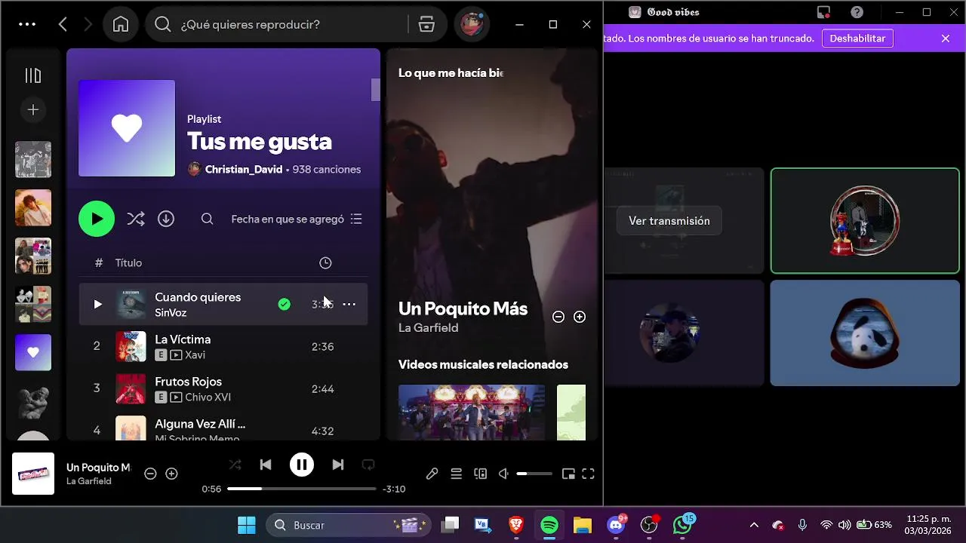This screenshot has width=966, height=543.
Task: Open the play queue icon
Action: point(457,474)
